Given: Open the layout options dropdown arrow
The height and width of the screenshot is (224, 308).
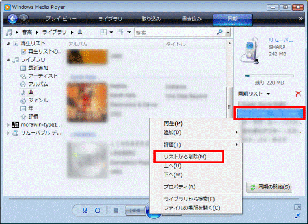Looking at the screenshot, I should 112,32.
